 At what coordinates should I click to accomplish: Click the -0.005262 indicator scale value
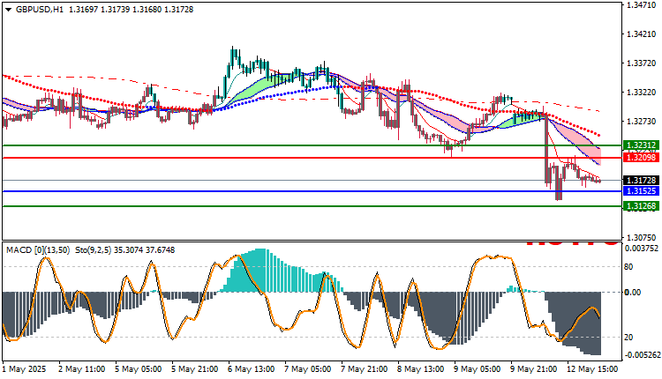642,355
